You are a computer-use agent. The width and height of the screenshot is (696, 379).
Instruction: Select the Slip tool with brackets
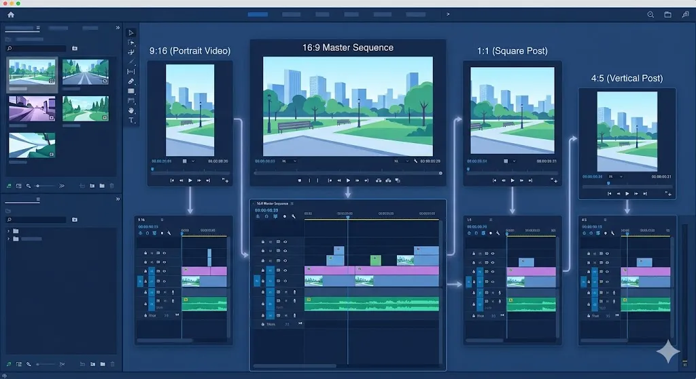point(131,71)
